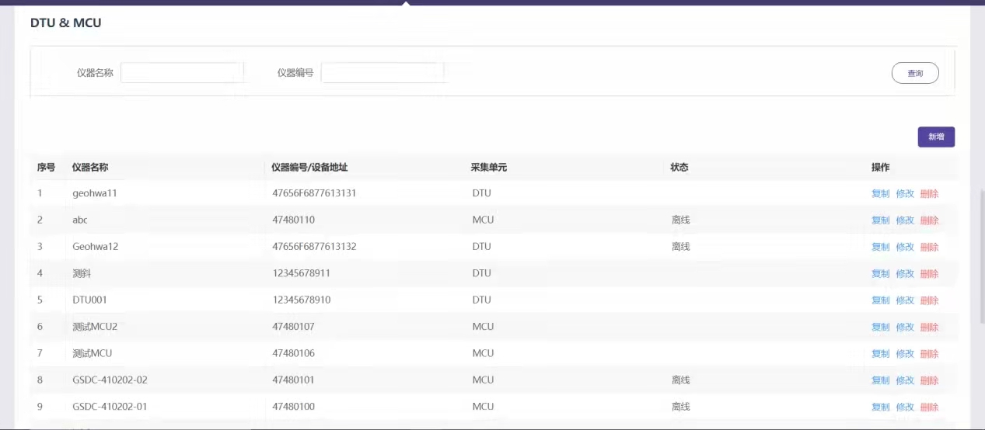Click the 采集单元 column header
Screen dimensions: 985x430
point(488,167)
